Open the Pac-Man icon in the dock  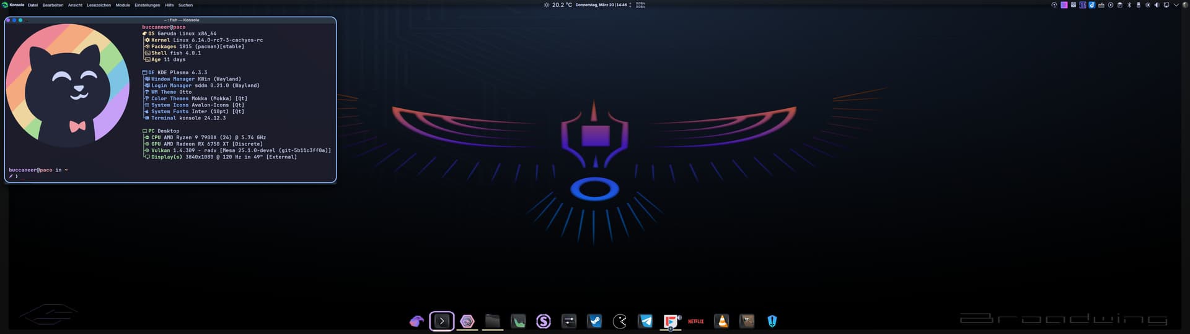pos(620,321)
